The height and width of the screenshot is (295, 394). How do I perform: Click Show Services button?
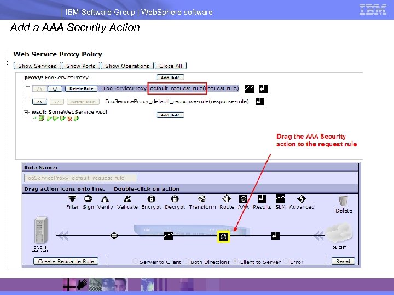(37, 66)
